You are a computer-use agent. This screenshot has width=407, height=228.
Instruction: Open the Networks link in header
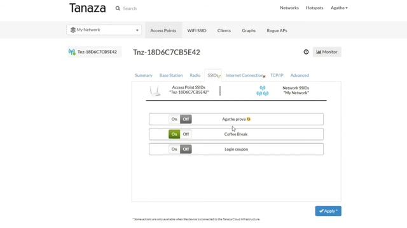(289, 8)
